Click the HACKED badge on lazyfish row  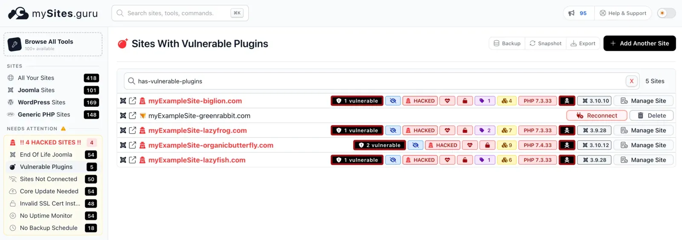420,160
